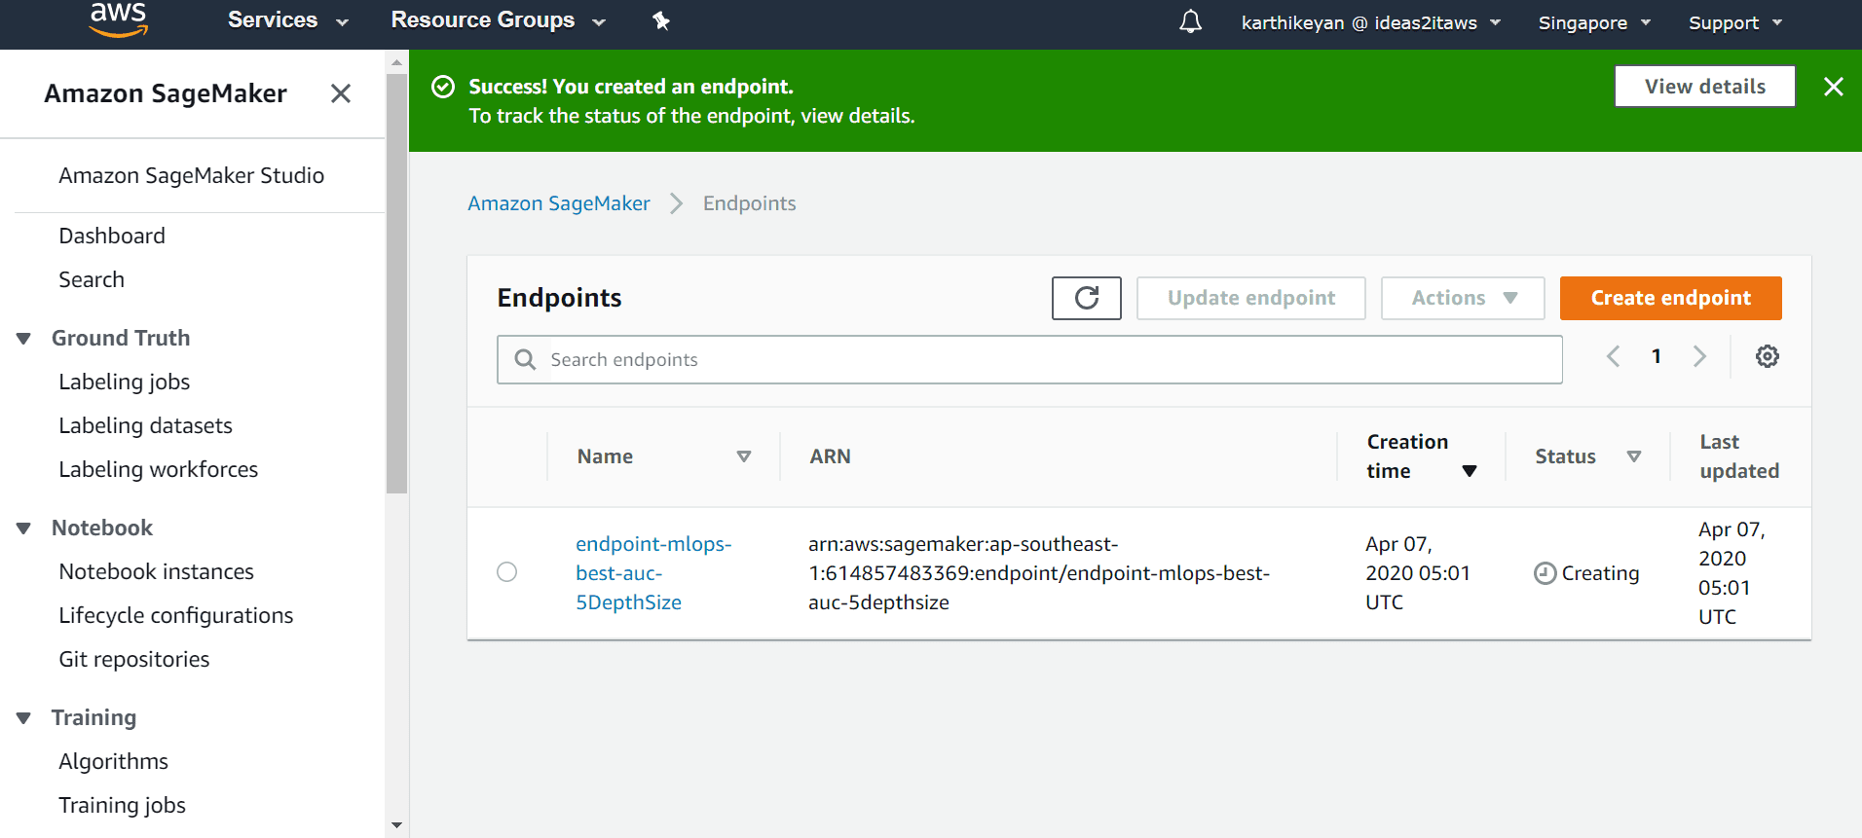Viewport: 1862px width, 838px height.
Task: Open the Support dropdown menu
Action: click(x=1735, y=22)
